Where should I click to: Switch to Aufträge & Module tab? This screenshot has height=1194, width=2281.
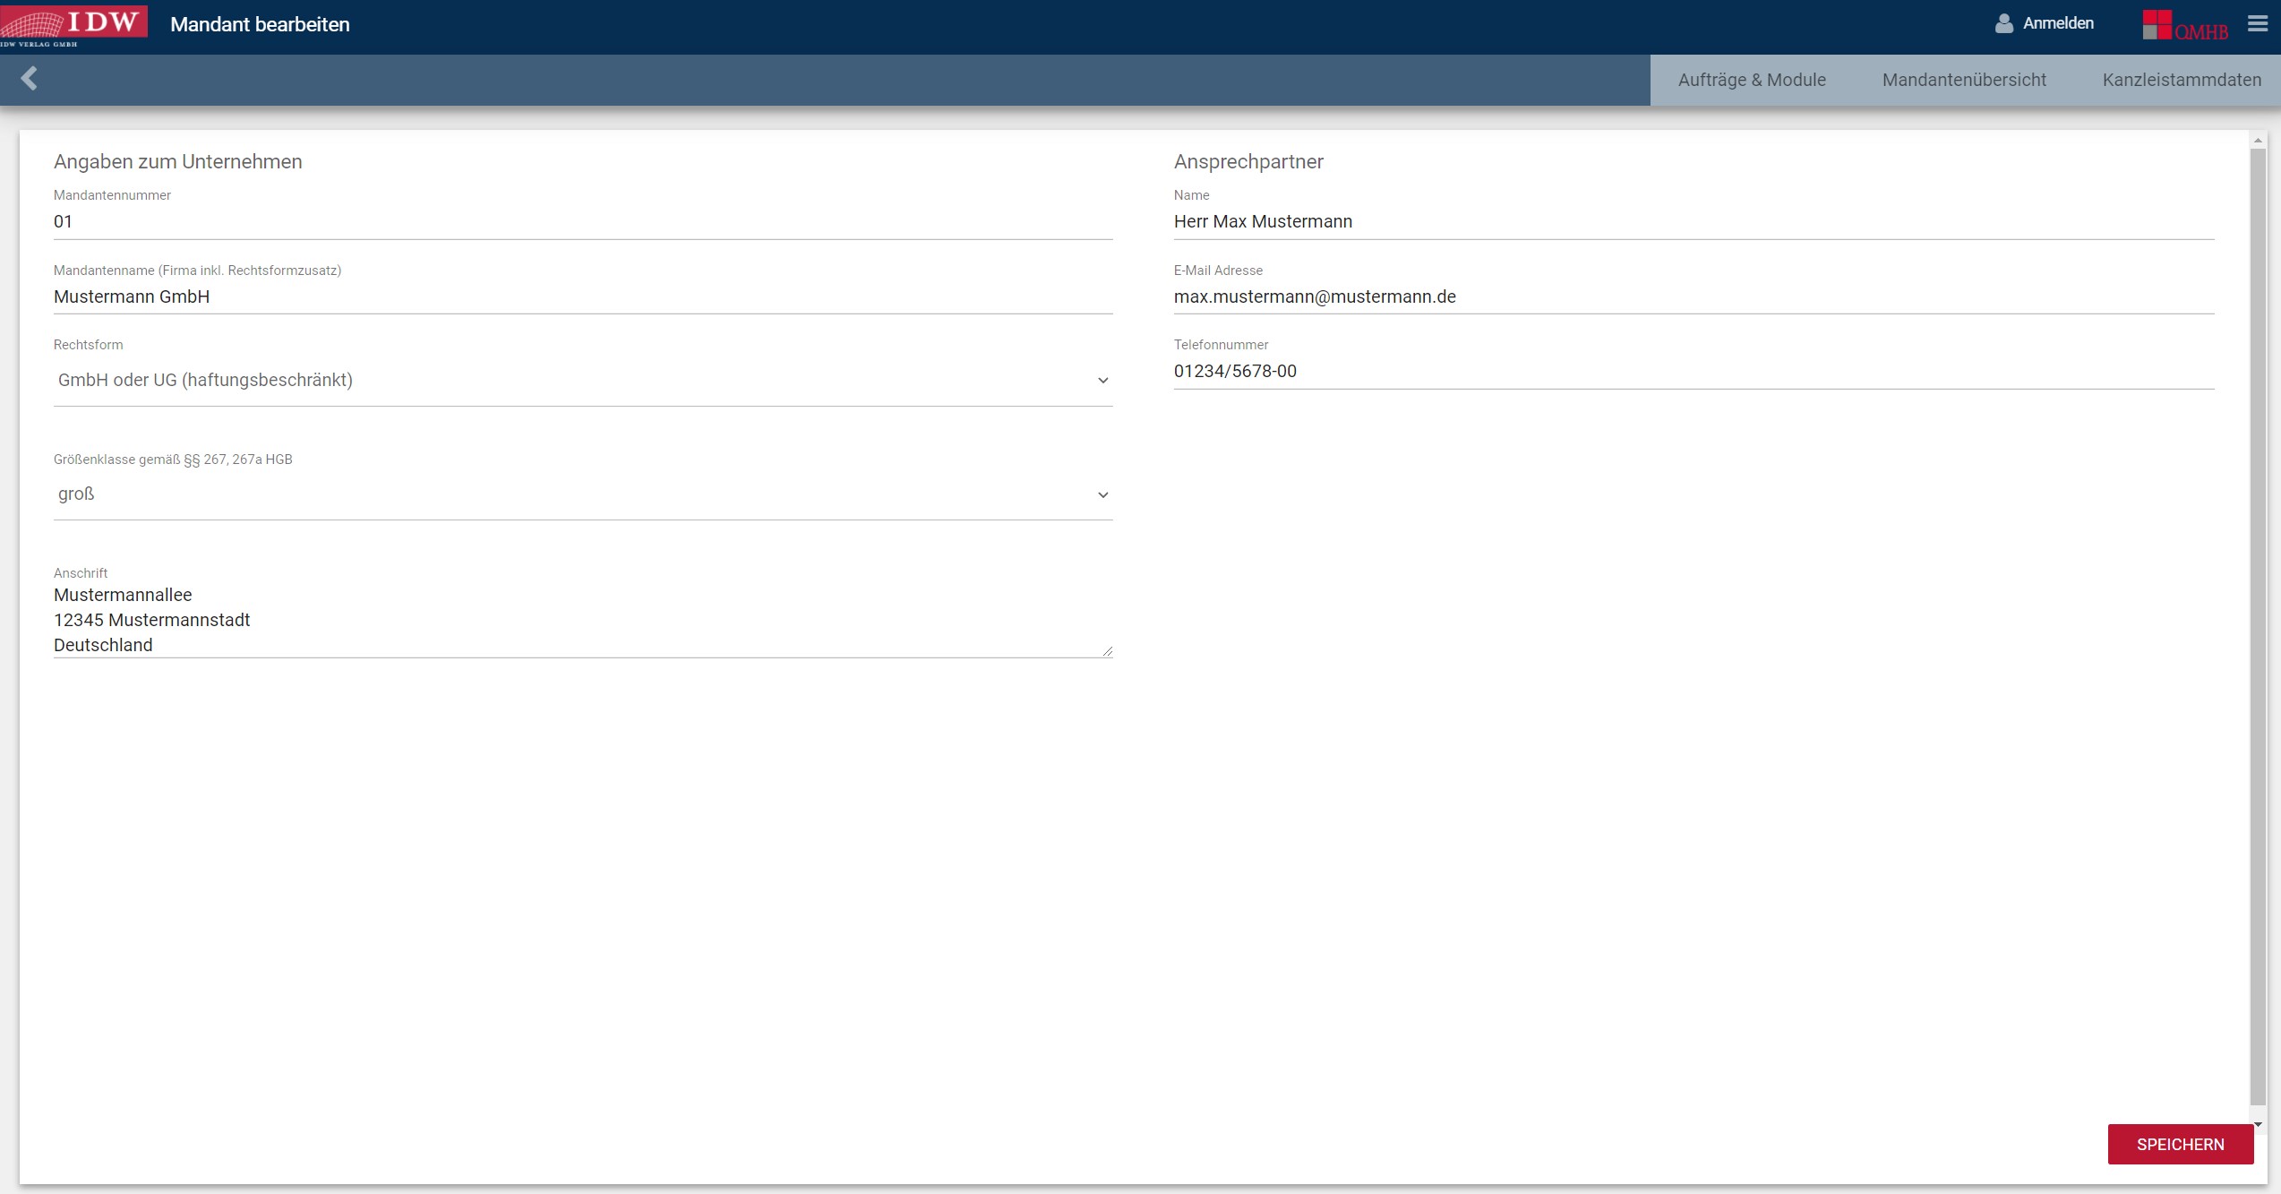[1751, 80]
